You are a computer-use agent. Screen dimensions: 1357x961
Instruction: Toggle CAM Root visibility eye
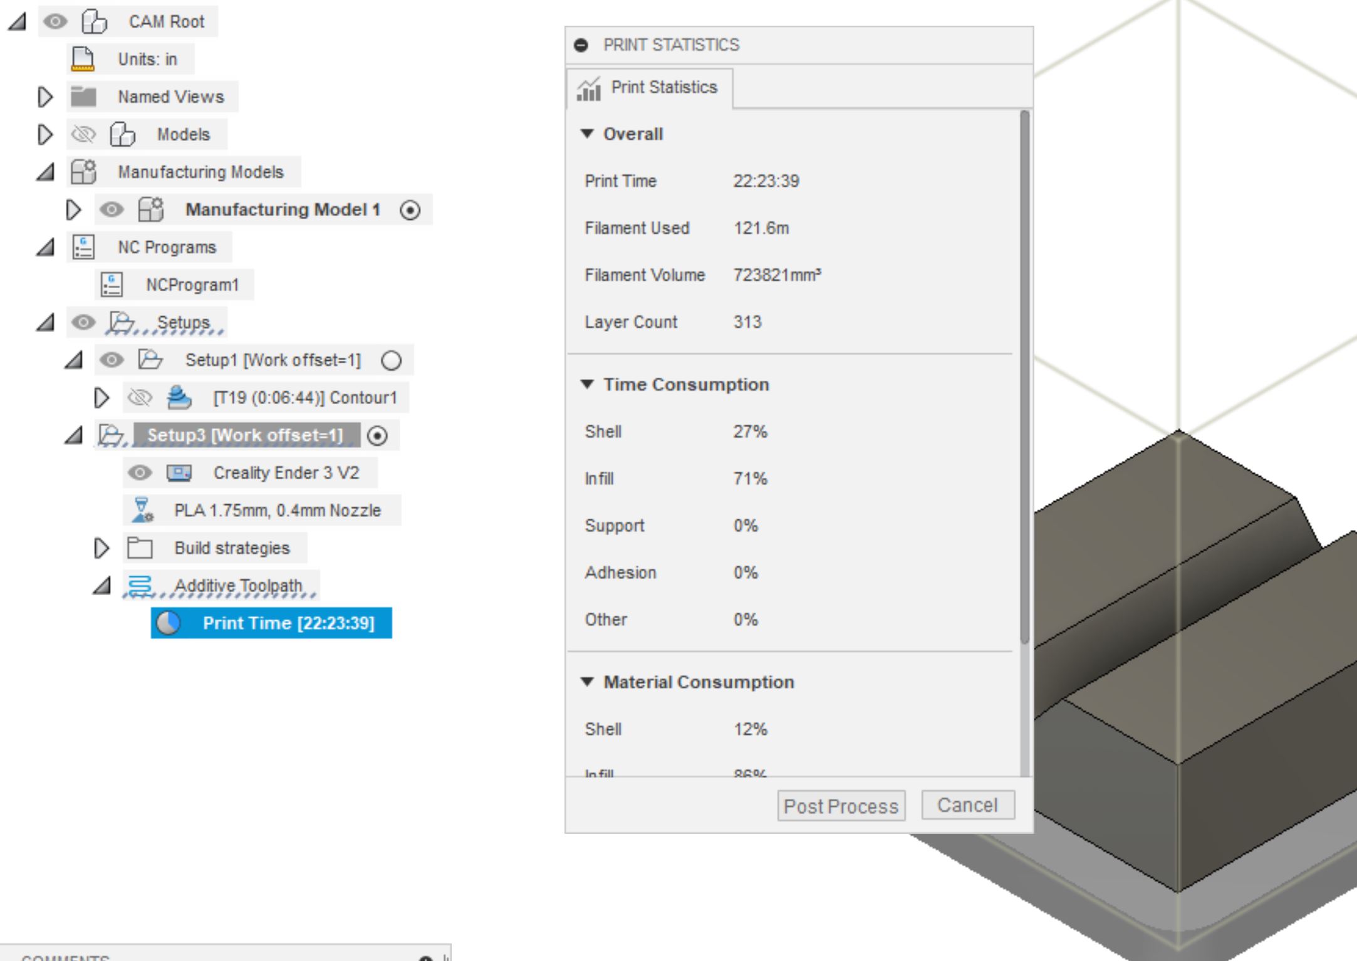click(x=55, y=21)
